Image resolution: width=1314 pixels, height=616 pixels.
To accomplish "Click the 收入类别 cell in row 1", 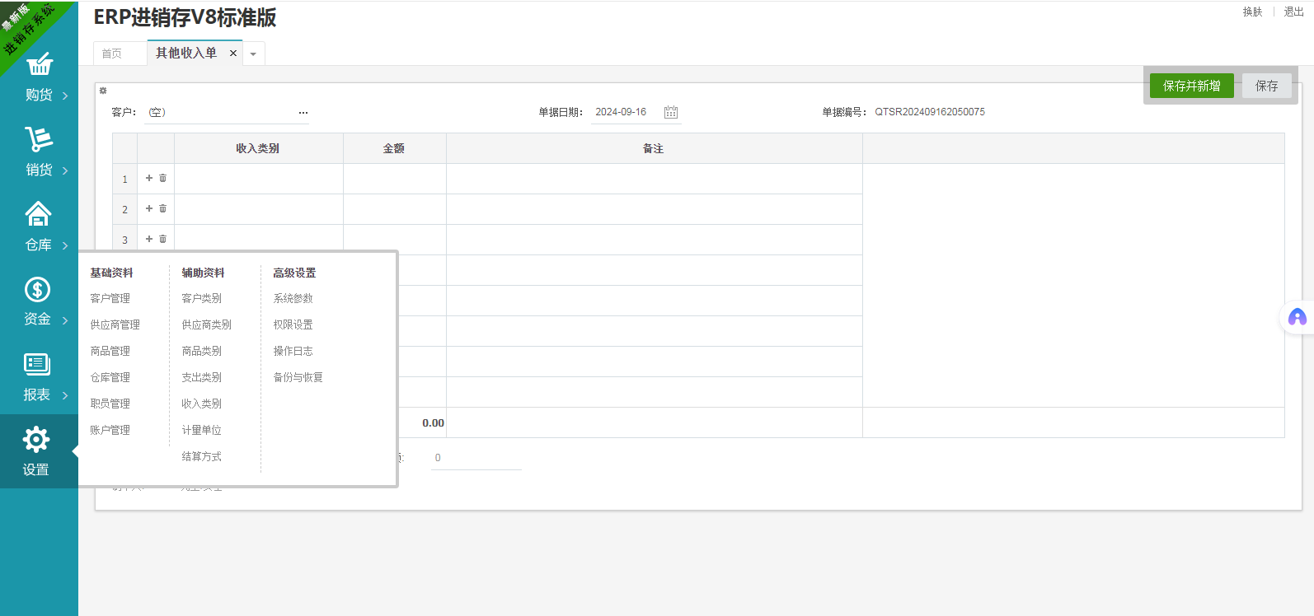I will coord(258,179).
